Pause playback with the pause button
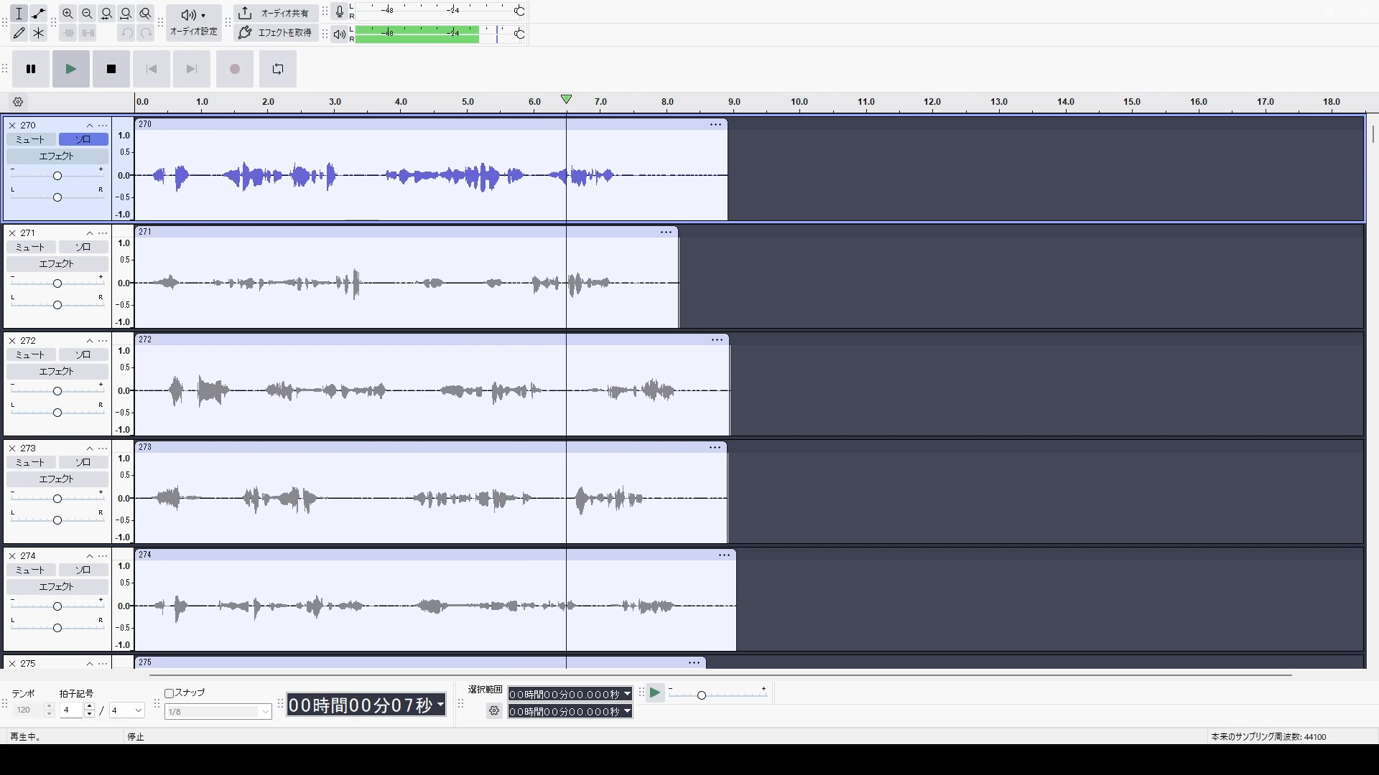Image resolution: width=1379 pixels, height=775 pixels. [x=31, y=69]
